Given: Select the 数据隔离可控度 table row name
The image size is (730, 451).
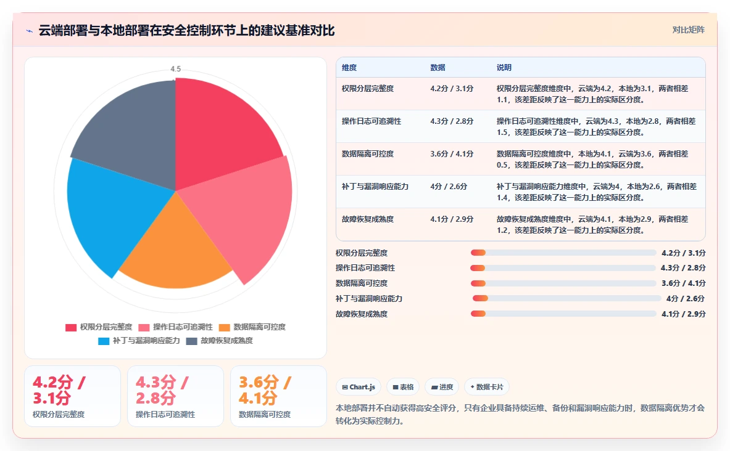Looking at the screenshot, I should click(368, 153).
